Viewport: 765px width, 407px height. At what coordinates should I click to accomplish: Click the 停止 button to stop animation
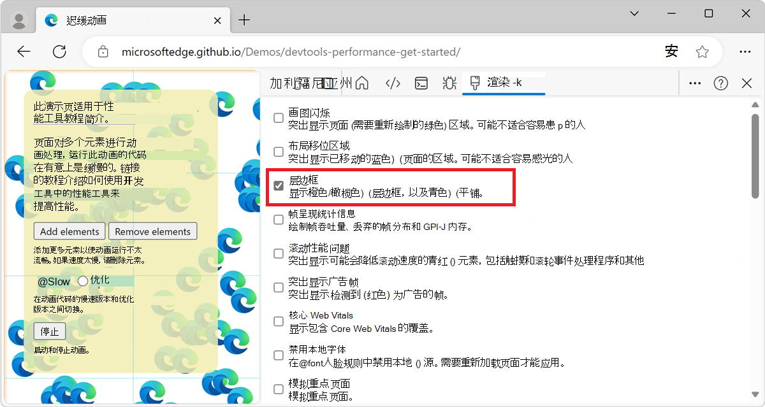[x=49, y=331]
